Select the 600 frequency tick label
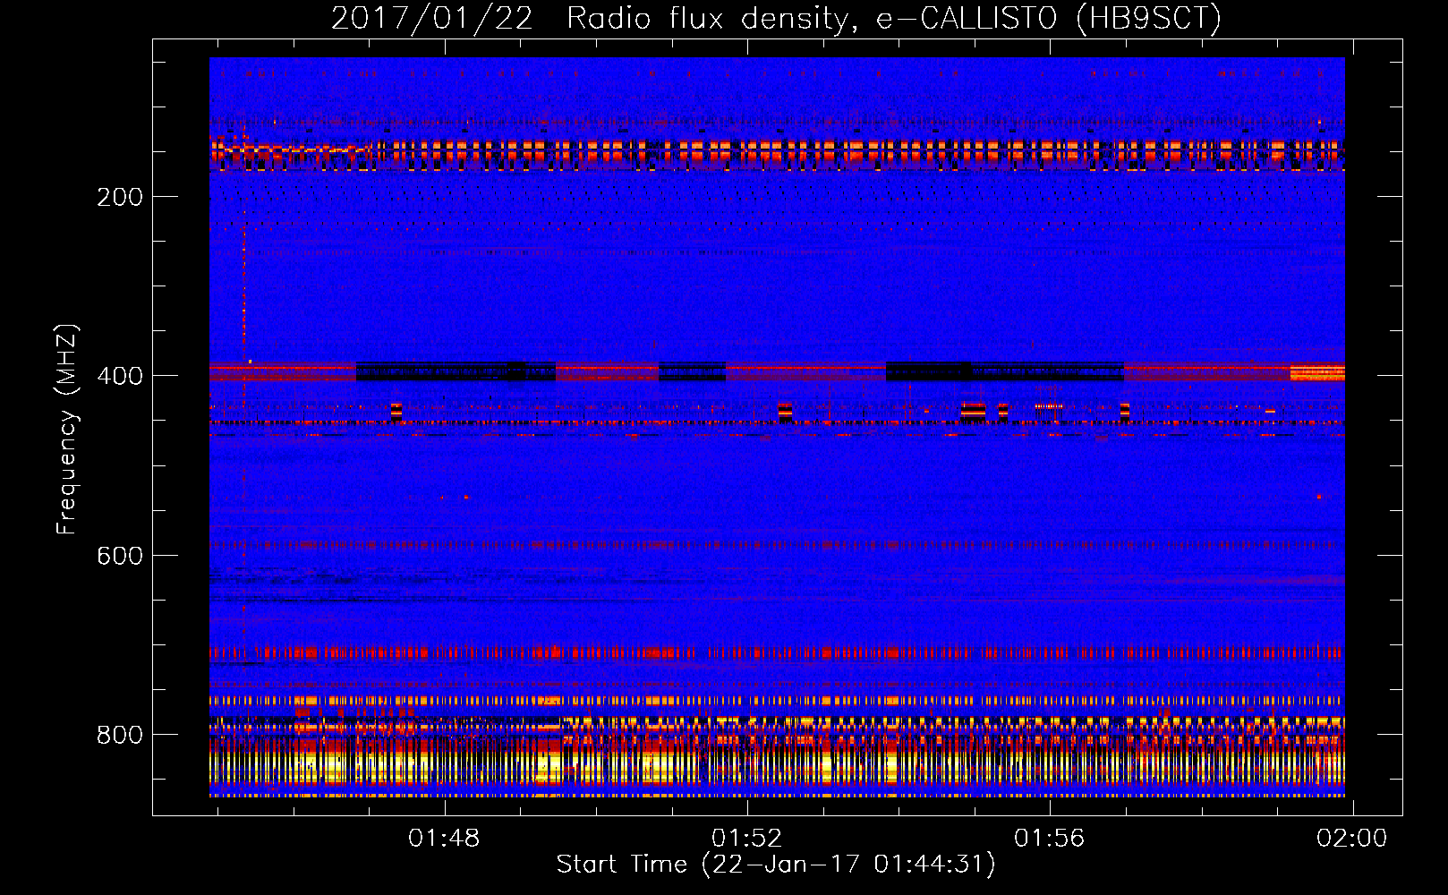Image resolution: width=1448 pixels, height=895 pixels. pos(120,556)
